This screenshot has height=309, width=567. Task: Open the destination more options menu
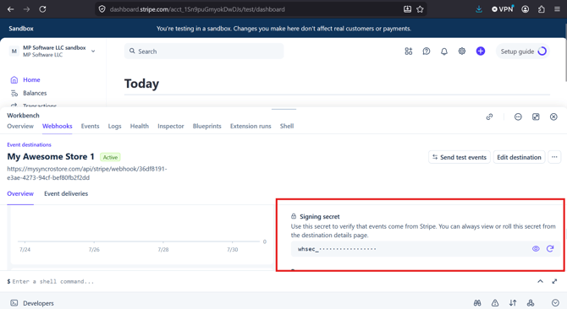(x=554, y=157)
